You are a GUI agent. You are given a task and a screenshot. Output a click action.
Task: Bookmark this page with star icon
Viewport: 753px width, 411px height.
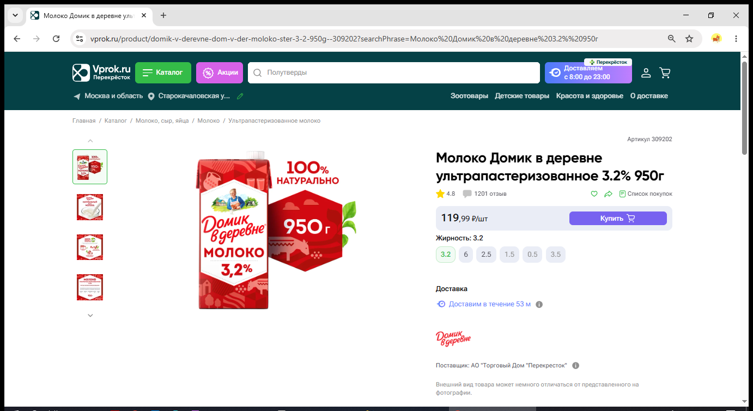click(689, 39)
